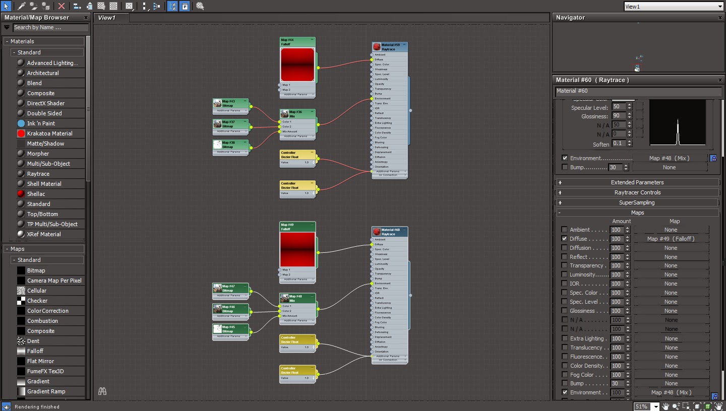Click Zoom Extents white cube icon
The image size is (726, 411).
point(698,406)
